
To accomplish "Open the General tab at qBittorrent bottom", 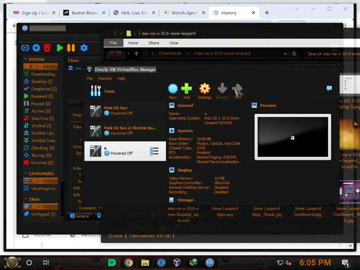I will coord(79,216).
